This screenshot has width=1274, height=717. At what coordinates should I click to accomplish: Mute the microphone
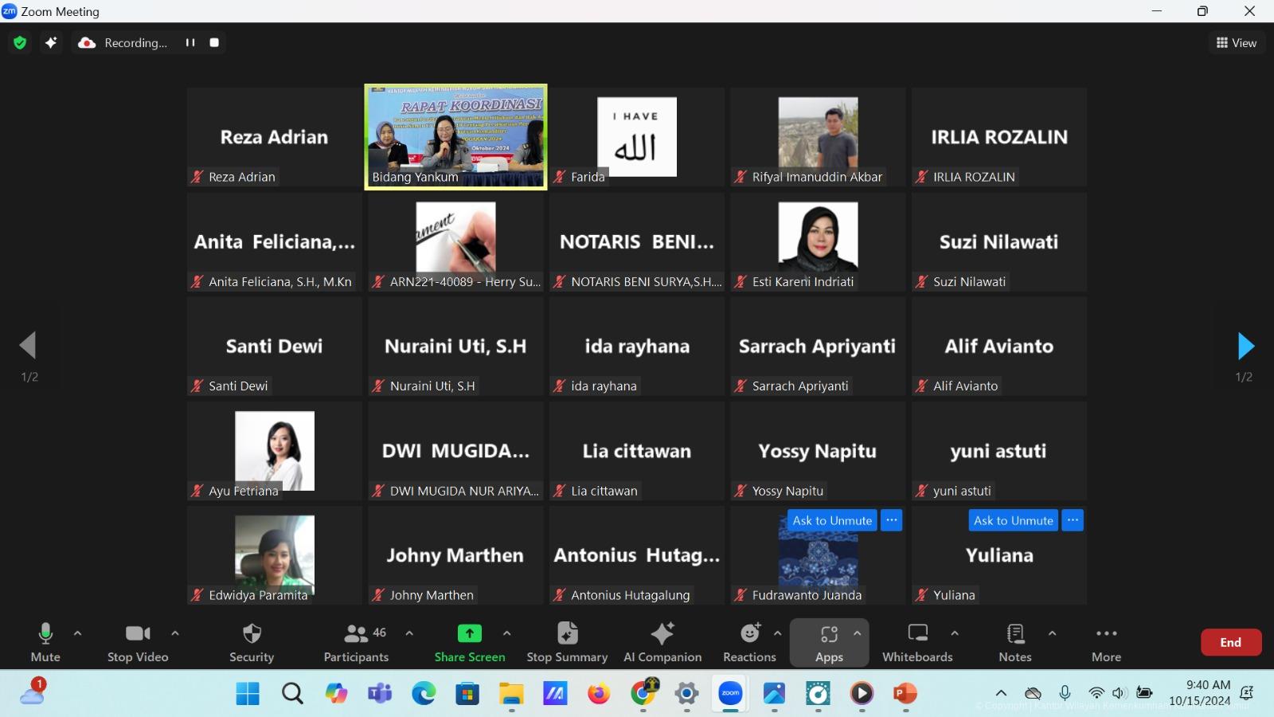tap(45, 643)
